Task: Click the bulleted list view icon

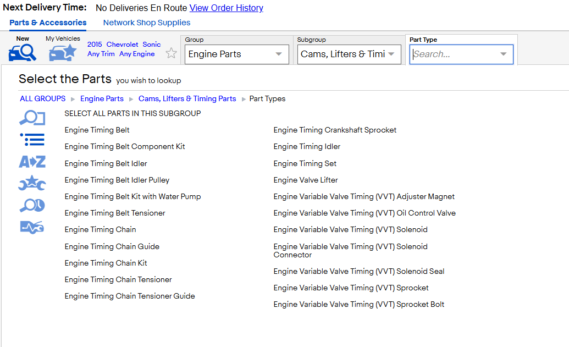Action: tap(32, 139)
